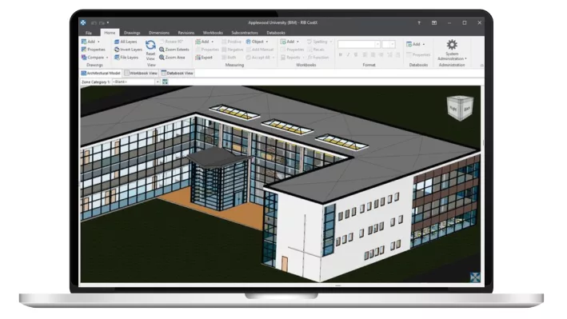Select the Subcontractors ribbon tab

click(x=245, y=33)
